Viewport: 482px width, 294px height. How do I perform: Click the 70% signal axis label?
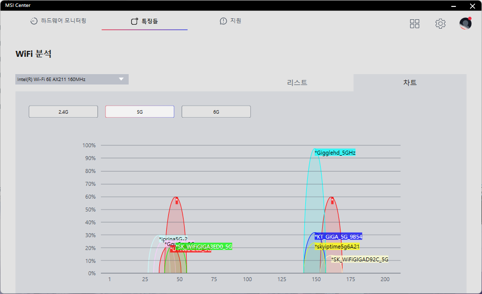[x=91, y=184]
